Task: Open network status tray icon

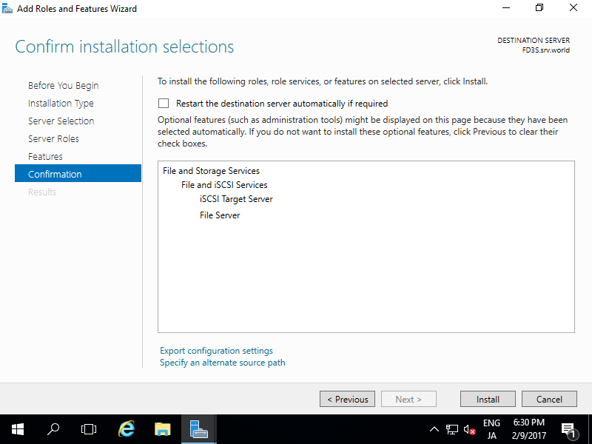Action: (452, 429)
